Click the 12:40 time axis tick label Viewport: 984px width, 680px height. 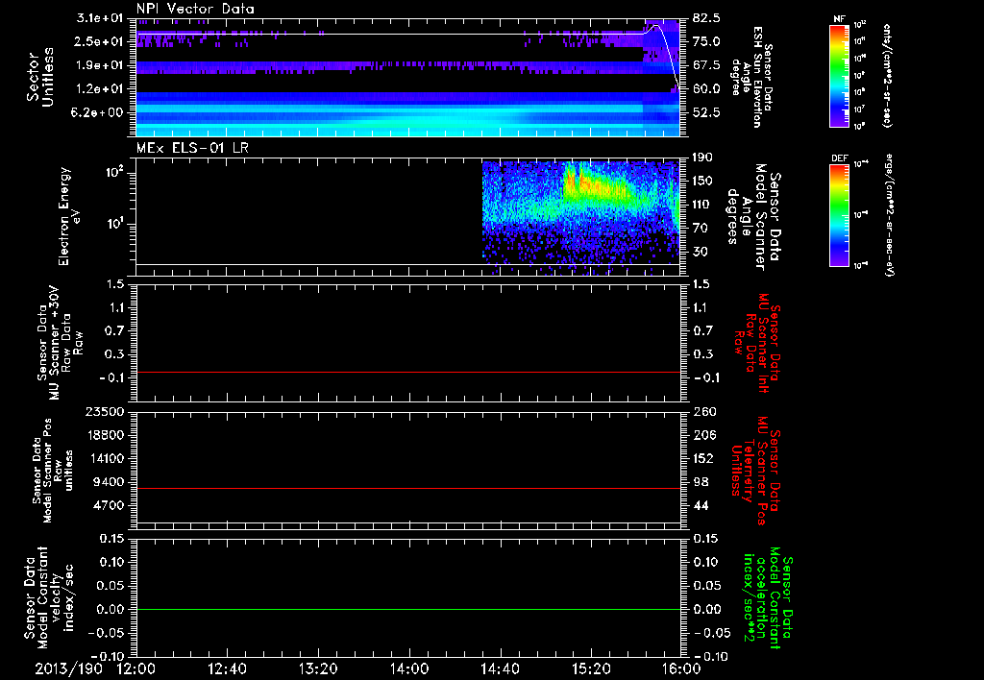tap(227, 668)
